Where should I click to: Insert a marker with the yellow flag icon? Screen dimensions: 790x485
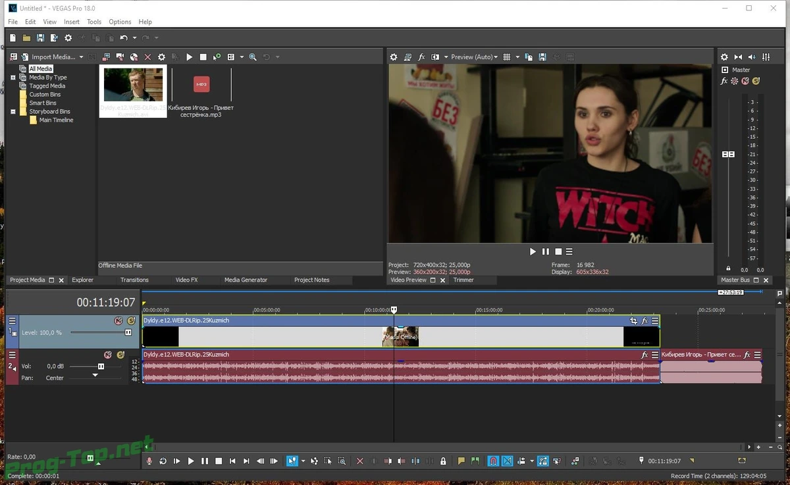(x=461, y=461)
